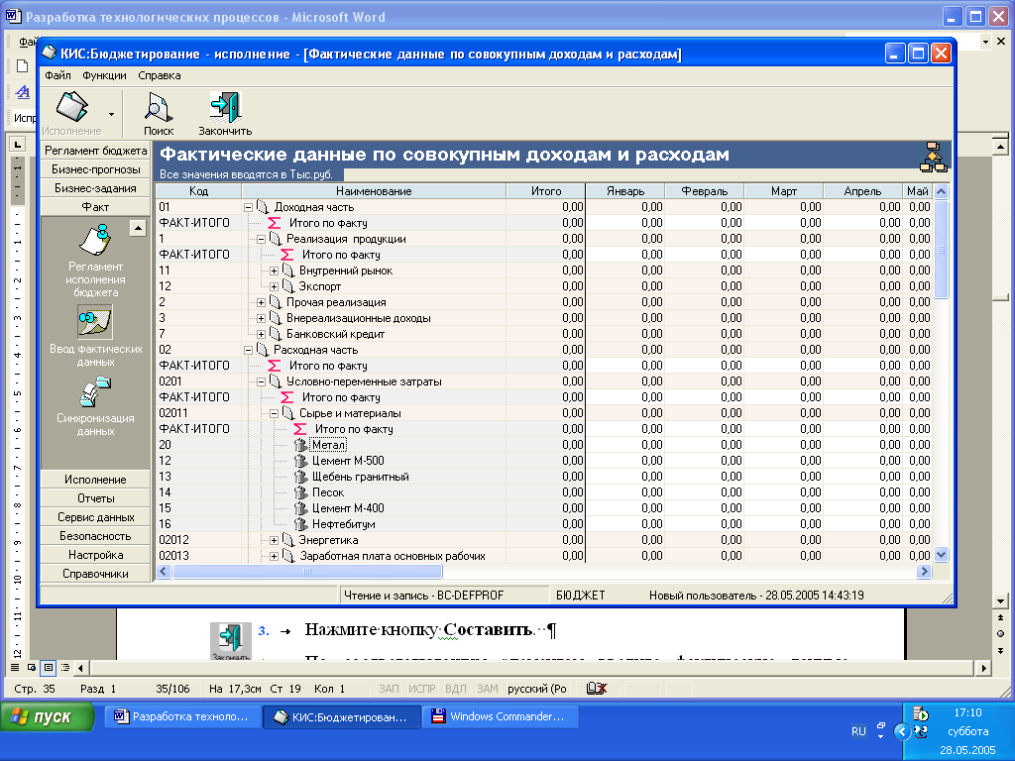Collapse the Сырье и материалы node
The width and height of the screenshot is (1015, 761).
point(274,413)
